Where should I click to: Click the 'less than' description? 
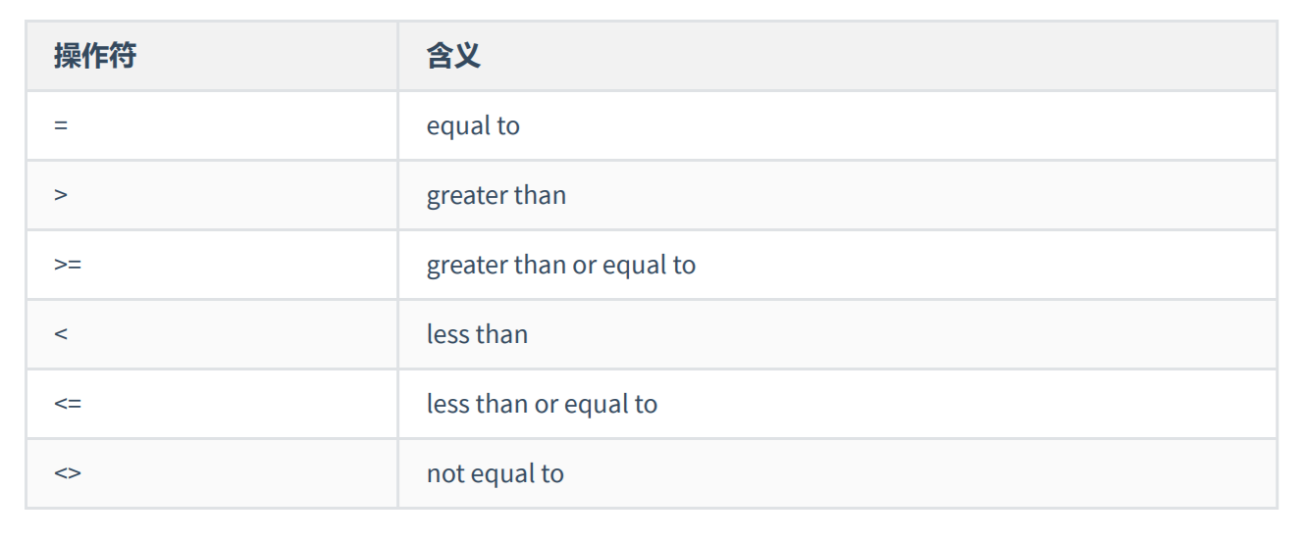pyautogui.click(x=477, y=335)
